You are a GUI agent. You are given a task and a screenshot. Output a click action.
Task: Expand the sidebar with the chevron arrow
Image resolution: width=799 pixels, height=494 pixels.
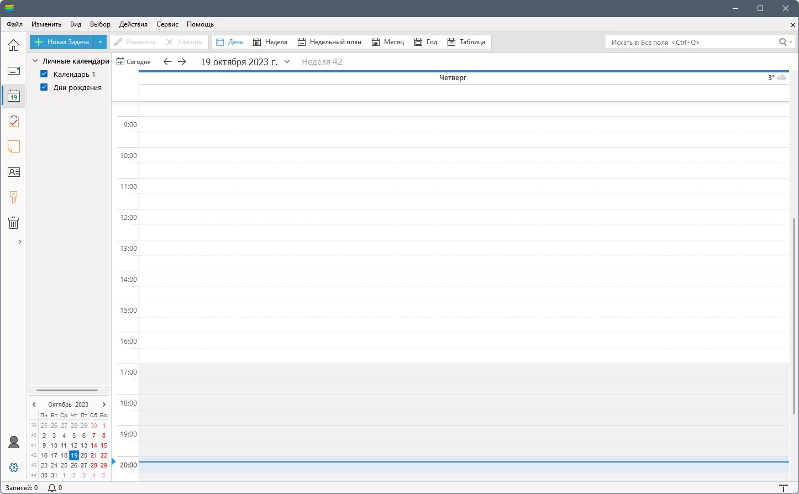(20, 241)
